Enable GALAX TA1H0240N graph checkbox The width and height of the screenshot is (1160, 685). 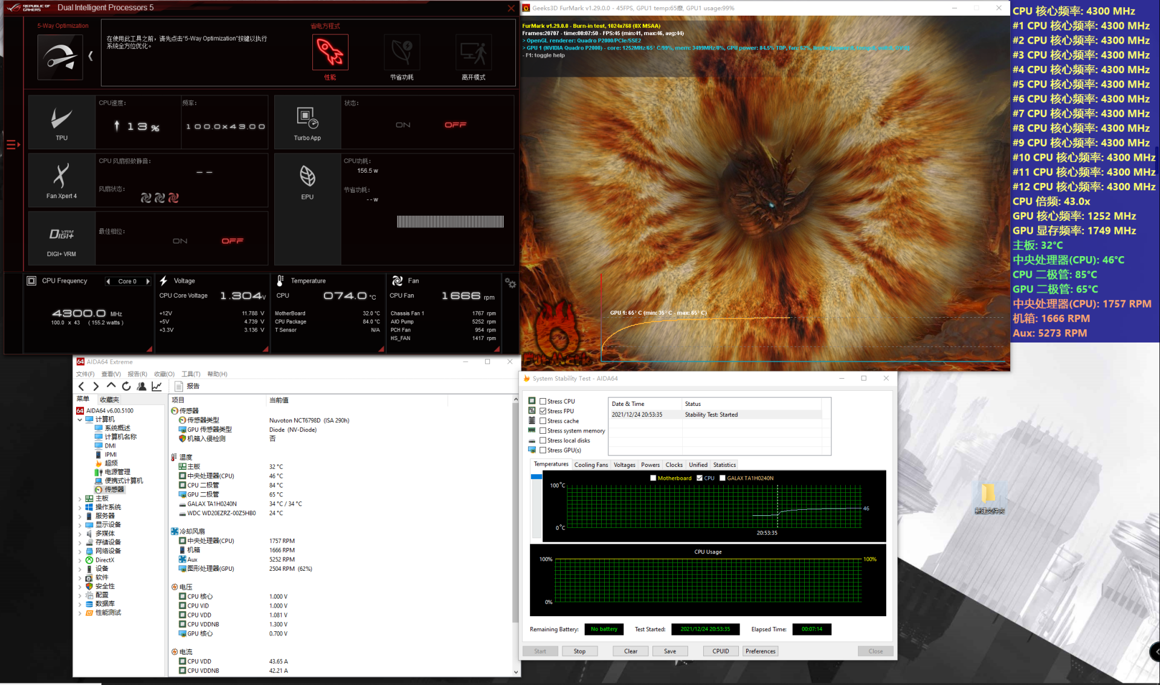(x=723, y=478)
